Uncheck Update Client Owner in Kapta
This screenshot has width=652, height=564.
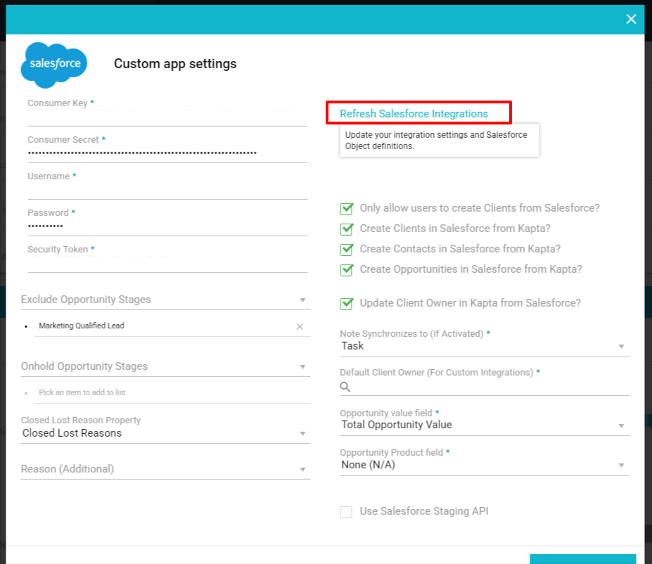[346, 303]
